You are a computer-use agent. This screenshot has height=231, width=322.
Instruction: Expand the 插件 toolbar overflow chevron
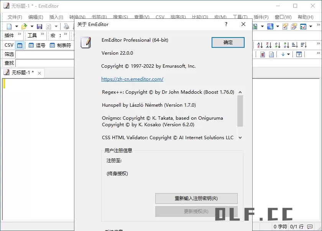[x=19, y=34]
